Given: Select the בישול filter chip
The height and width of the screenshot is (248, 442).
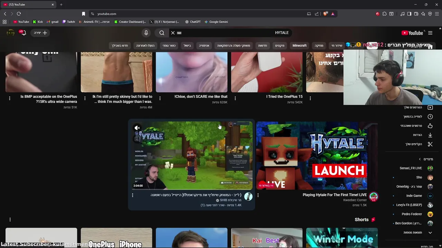Looking at the screenshot, I should click(x=187, y=45).
